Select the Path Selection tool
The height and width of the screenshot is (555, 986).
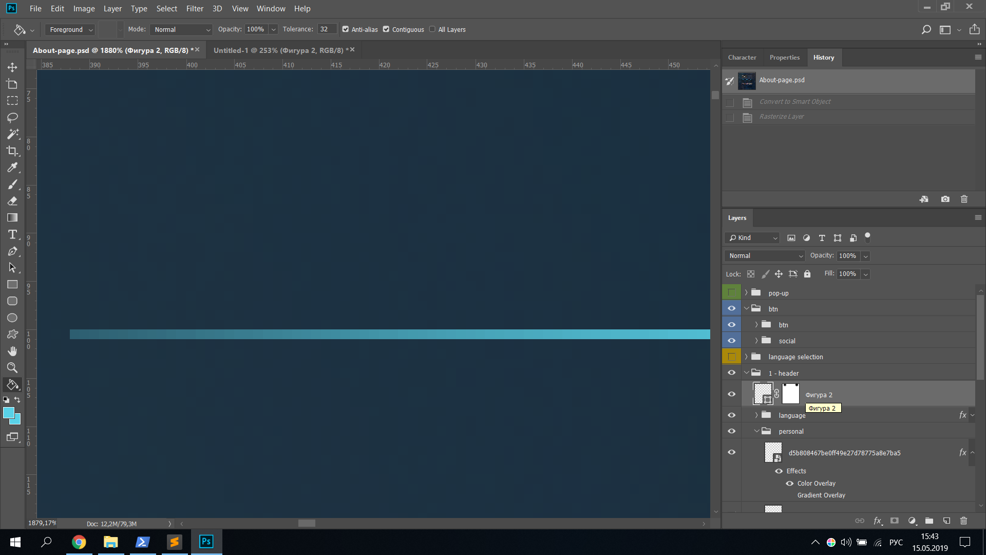tap(12, 268)
